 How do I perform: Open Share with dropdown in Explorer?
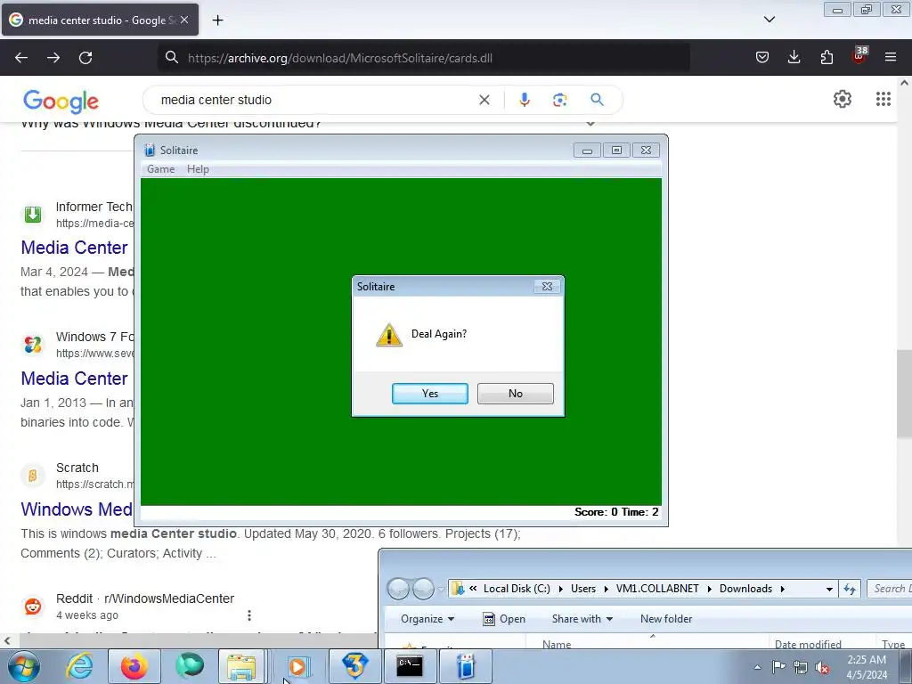(x=582, y=619)
